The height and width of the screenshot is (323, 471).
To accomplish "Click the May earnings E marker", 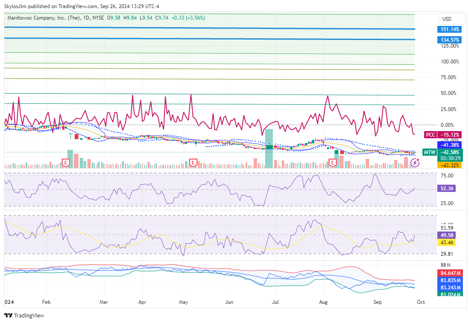I will 193,163.
